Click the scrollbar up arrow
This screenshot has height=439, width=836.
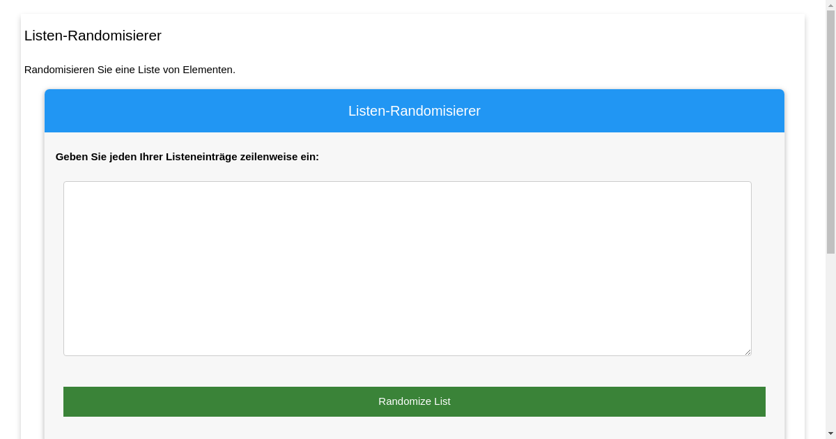pyautogui.click(x=831, y=6)
